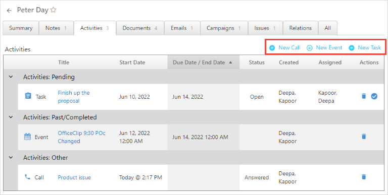The height and width of the screenshot is (195, 388).
Task: Switch to the Emails tab
Action: point(182,28)
